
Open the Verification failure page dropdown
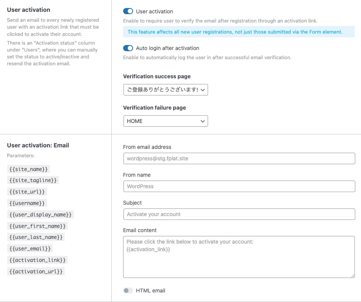coord(166,121)
